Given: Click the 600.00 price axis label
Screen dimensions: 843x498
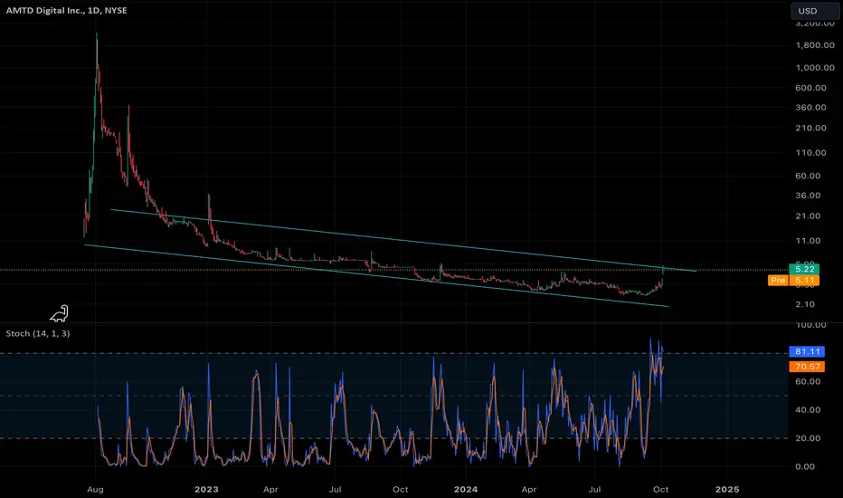Looking at the screenshot, I should pyautogui.click(x=810, y=88).
